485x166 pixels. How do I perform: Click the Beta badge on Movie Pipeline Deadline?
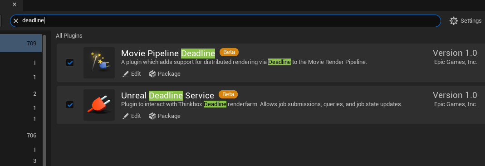tap(229, 52)
